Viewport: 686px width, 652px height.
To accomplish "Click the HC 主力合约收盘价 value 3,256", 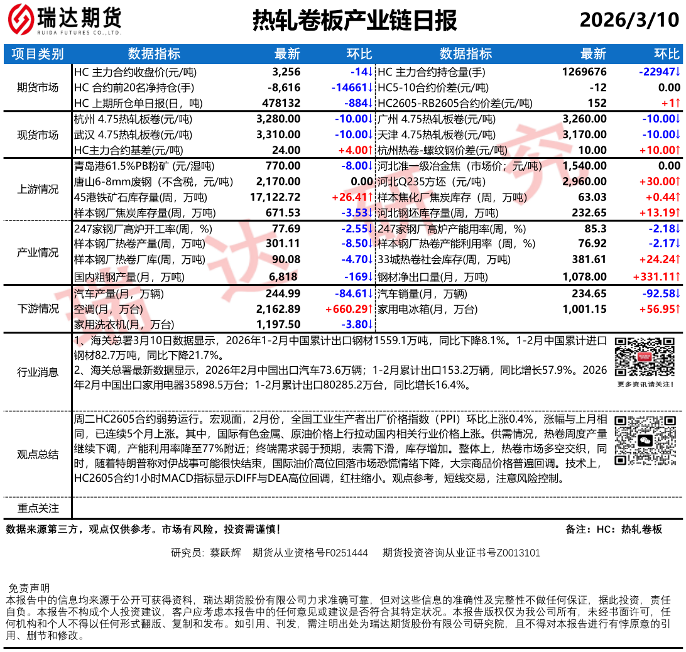I will point(286,72).
